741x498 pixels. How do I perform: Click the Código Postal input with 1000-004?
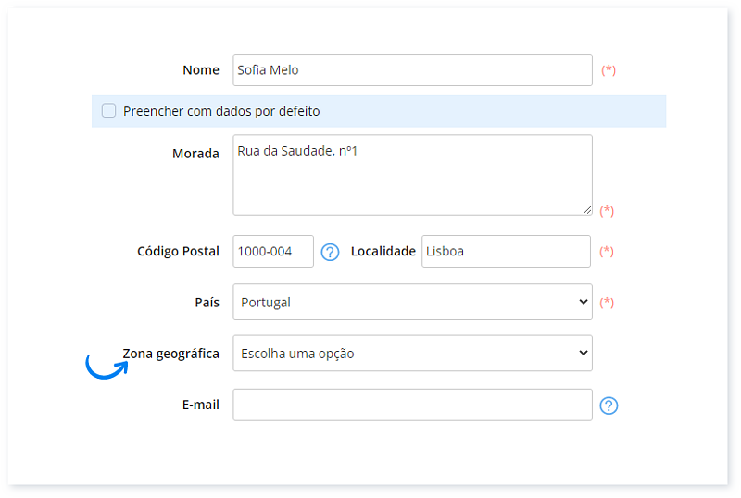273,252
